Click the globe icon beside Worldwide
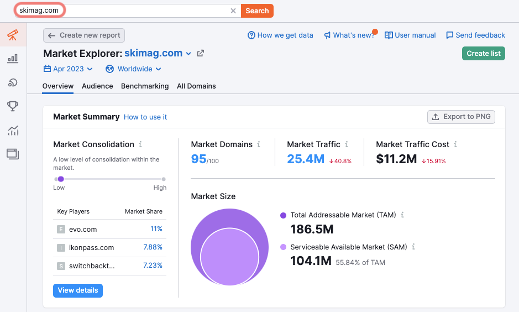 [x=109, y=69]
